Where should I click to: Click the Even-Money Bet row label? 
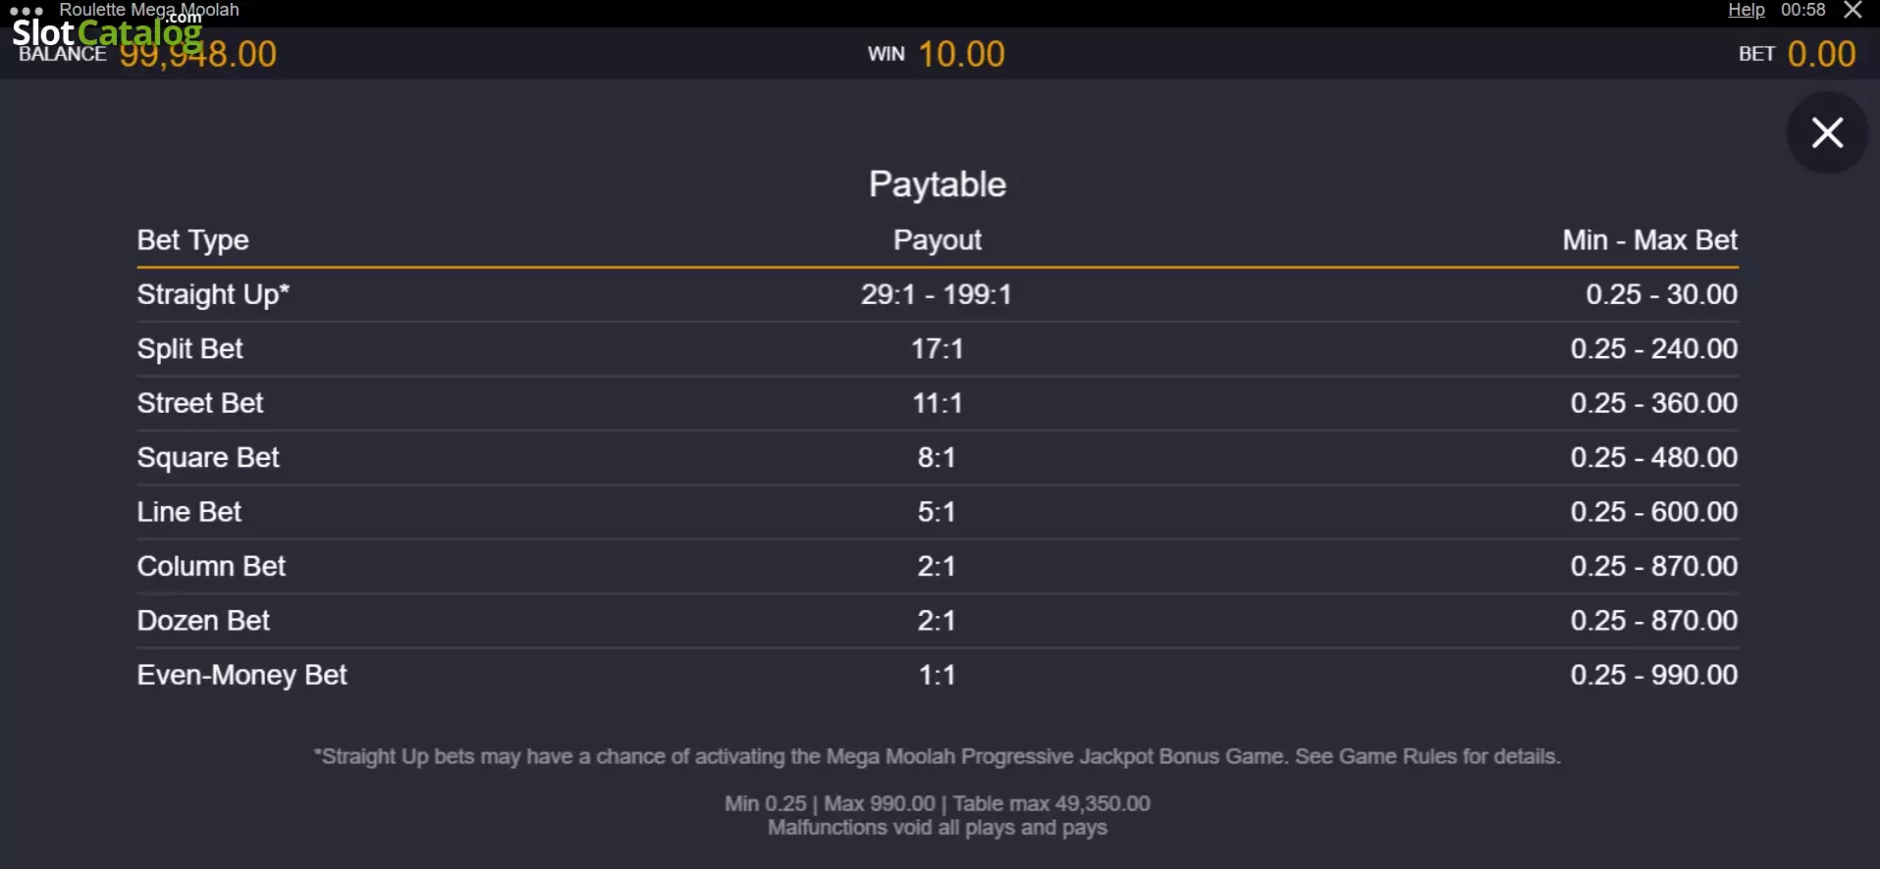click(x=242, y=675)
